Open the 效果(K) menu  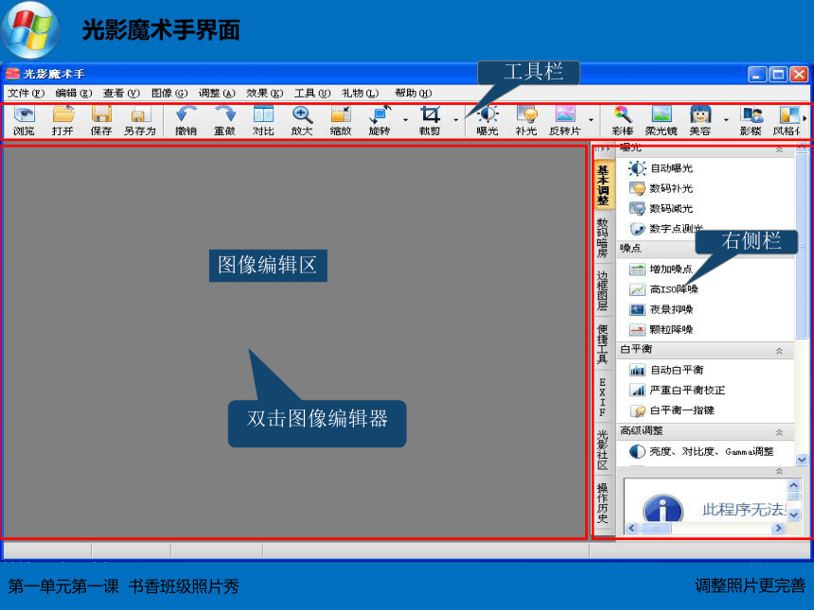click(265, 94)
